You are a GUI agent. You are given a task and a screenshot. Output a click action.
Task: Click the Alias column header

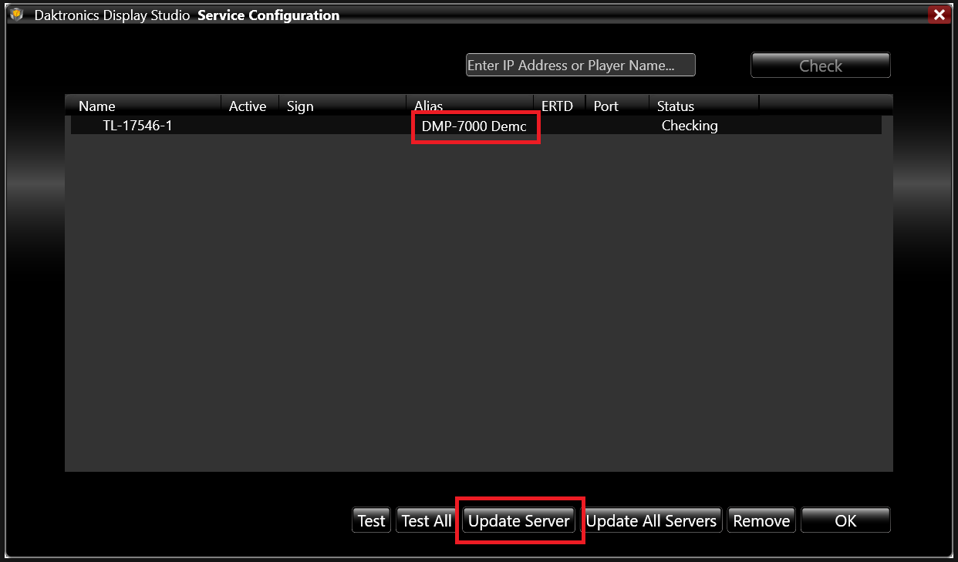pos(429,106)
